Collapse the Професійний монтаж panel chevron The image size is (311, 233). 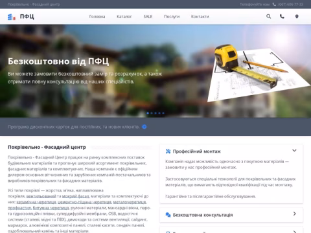(x=294, y=150)
